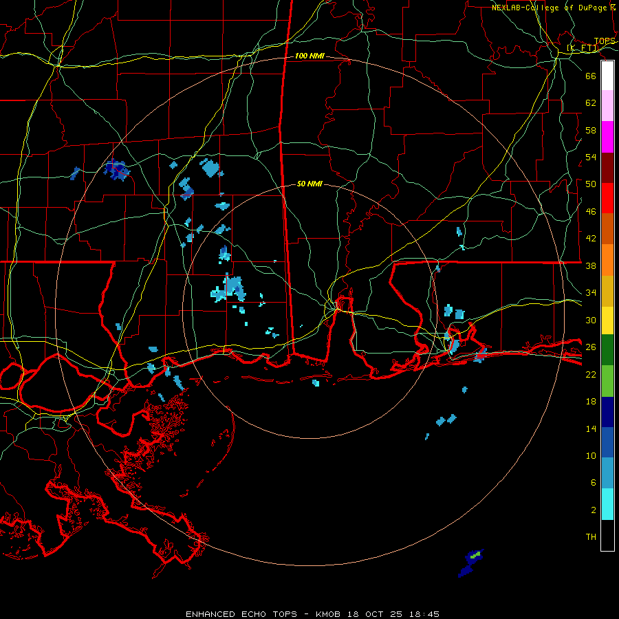Click the navy blue legend swatch

[x=607, y=412]
